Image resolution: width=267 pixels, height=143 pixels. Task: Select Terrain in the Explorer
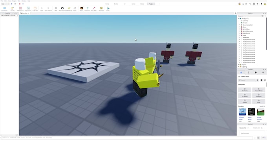pos(245,23)
